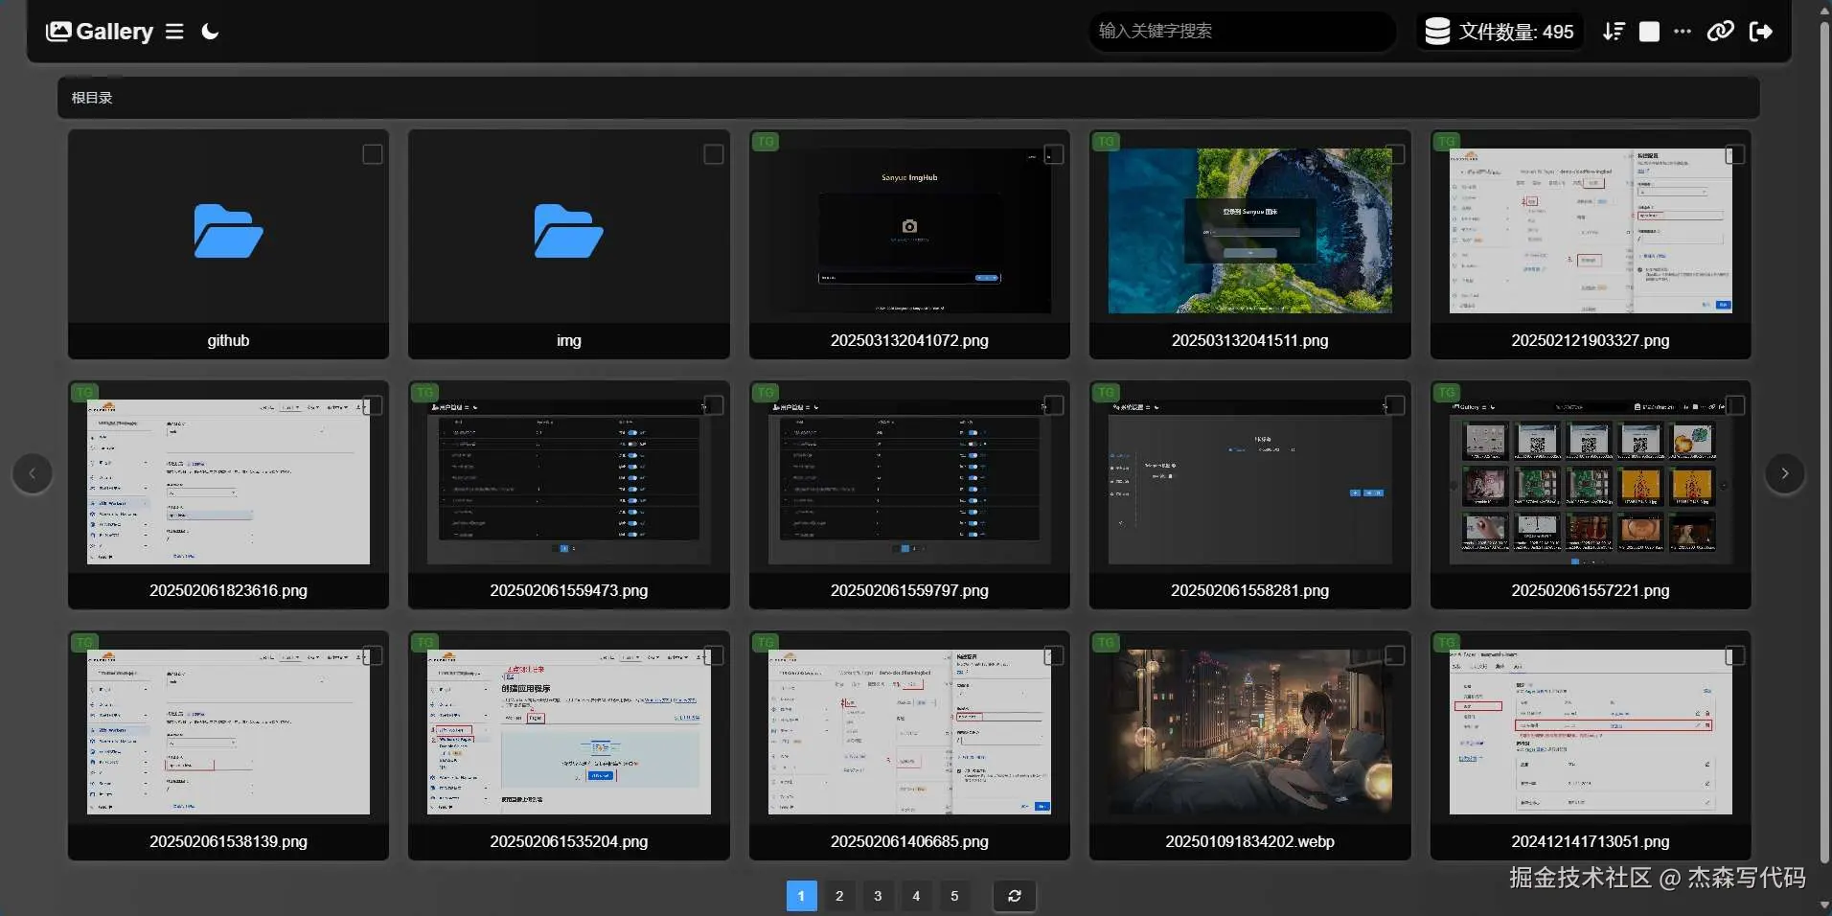
Task: Open the three-dots more options menu
Action: tap(1683, 32)
